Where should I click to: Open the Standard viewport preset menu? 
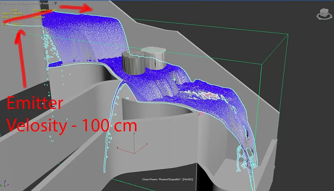26,3
